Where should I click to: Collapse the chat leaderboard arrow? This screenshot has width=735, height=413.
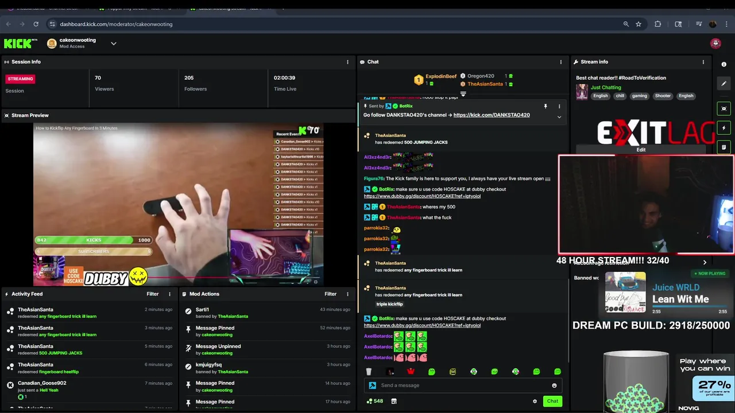[x=463, y=94]
